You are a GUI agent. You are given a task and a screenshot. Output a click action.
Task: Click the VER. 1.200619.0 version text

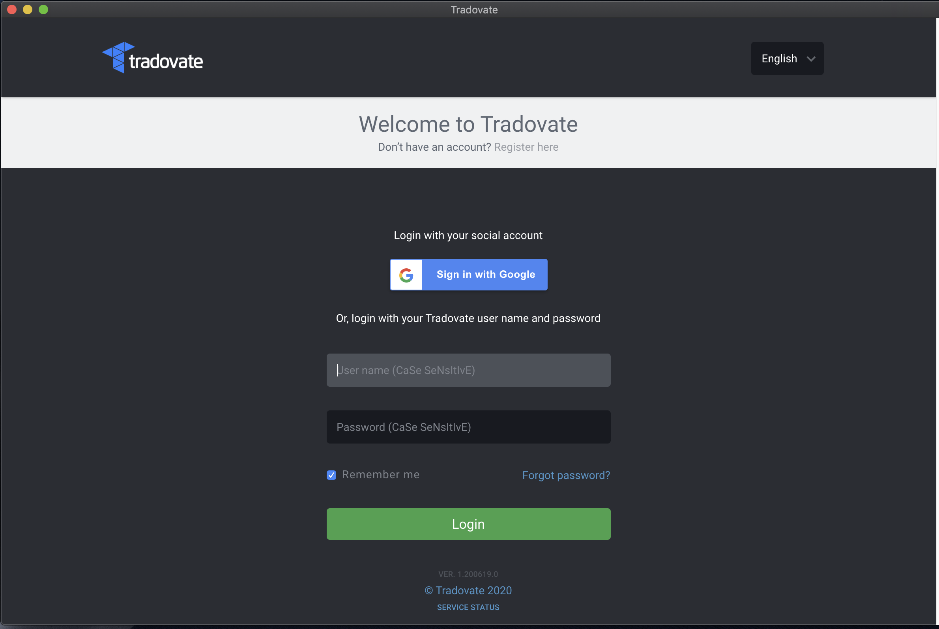coord(468,575)
